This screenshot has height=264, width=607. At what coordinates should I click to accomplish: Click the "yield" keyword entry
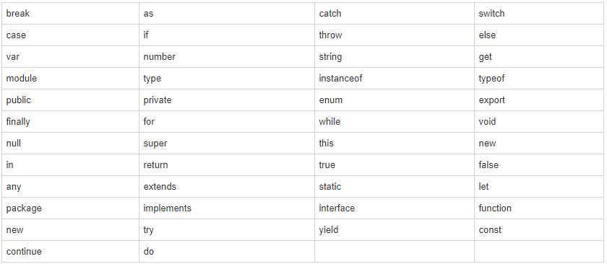(x=329, y=230)
